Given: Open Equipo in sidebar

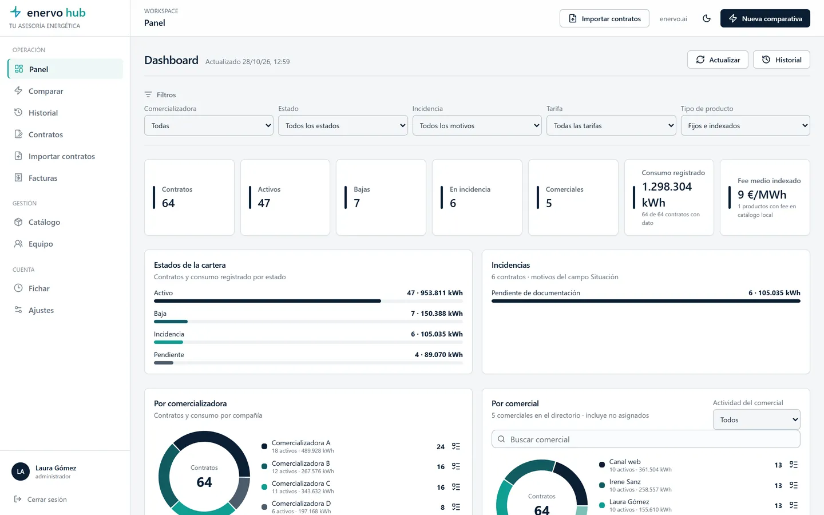Looking at the screenshot, I should tap(65, 244).
